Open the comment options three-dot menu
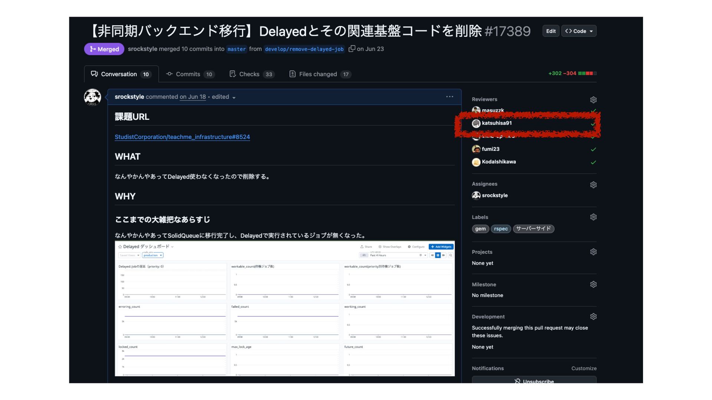712x400 pixels. [x=449, y=97]
